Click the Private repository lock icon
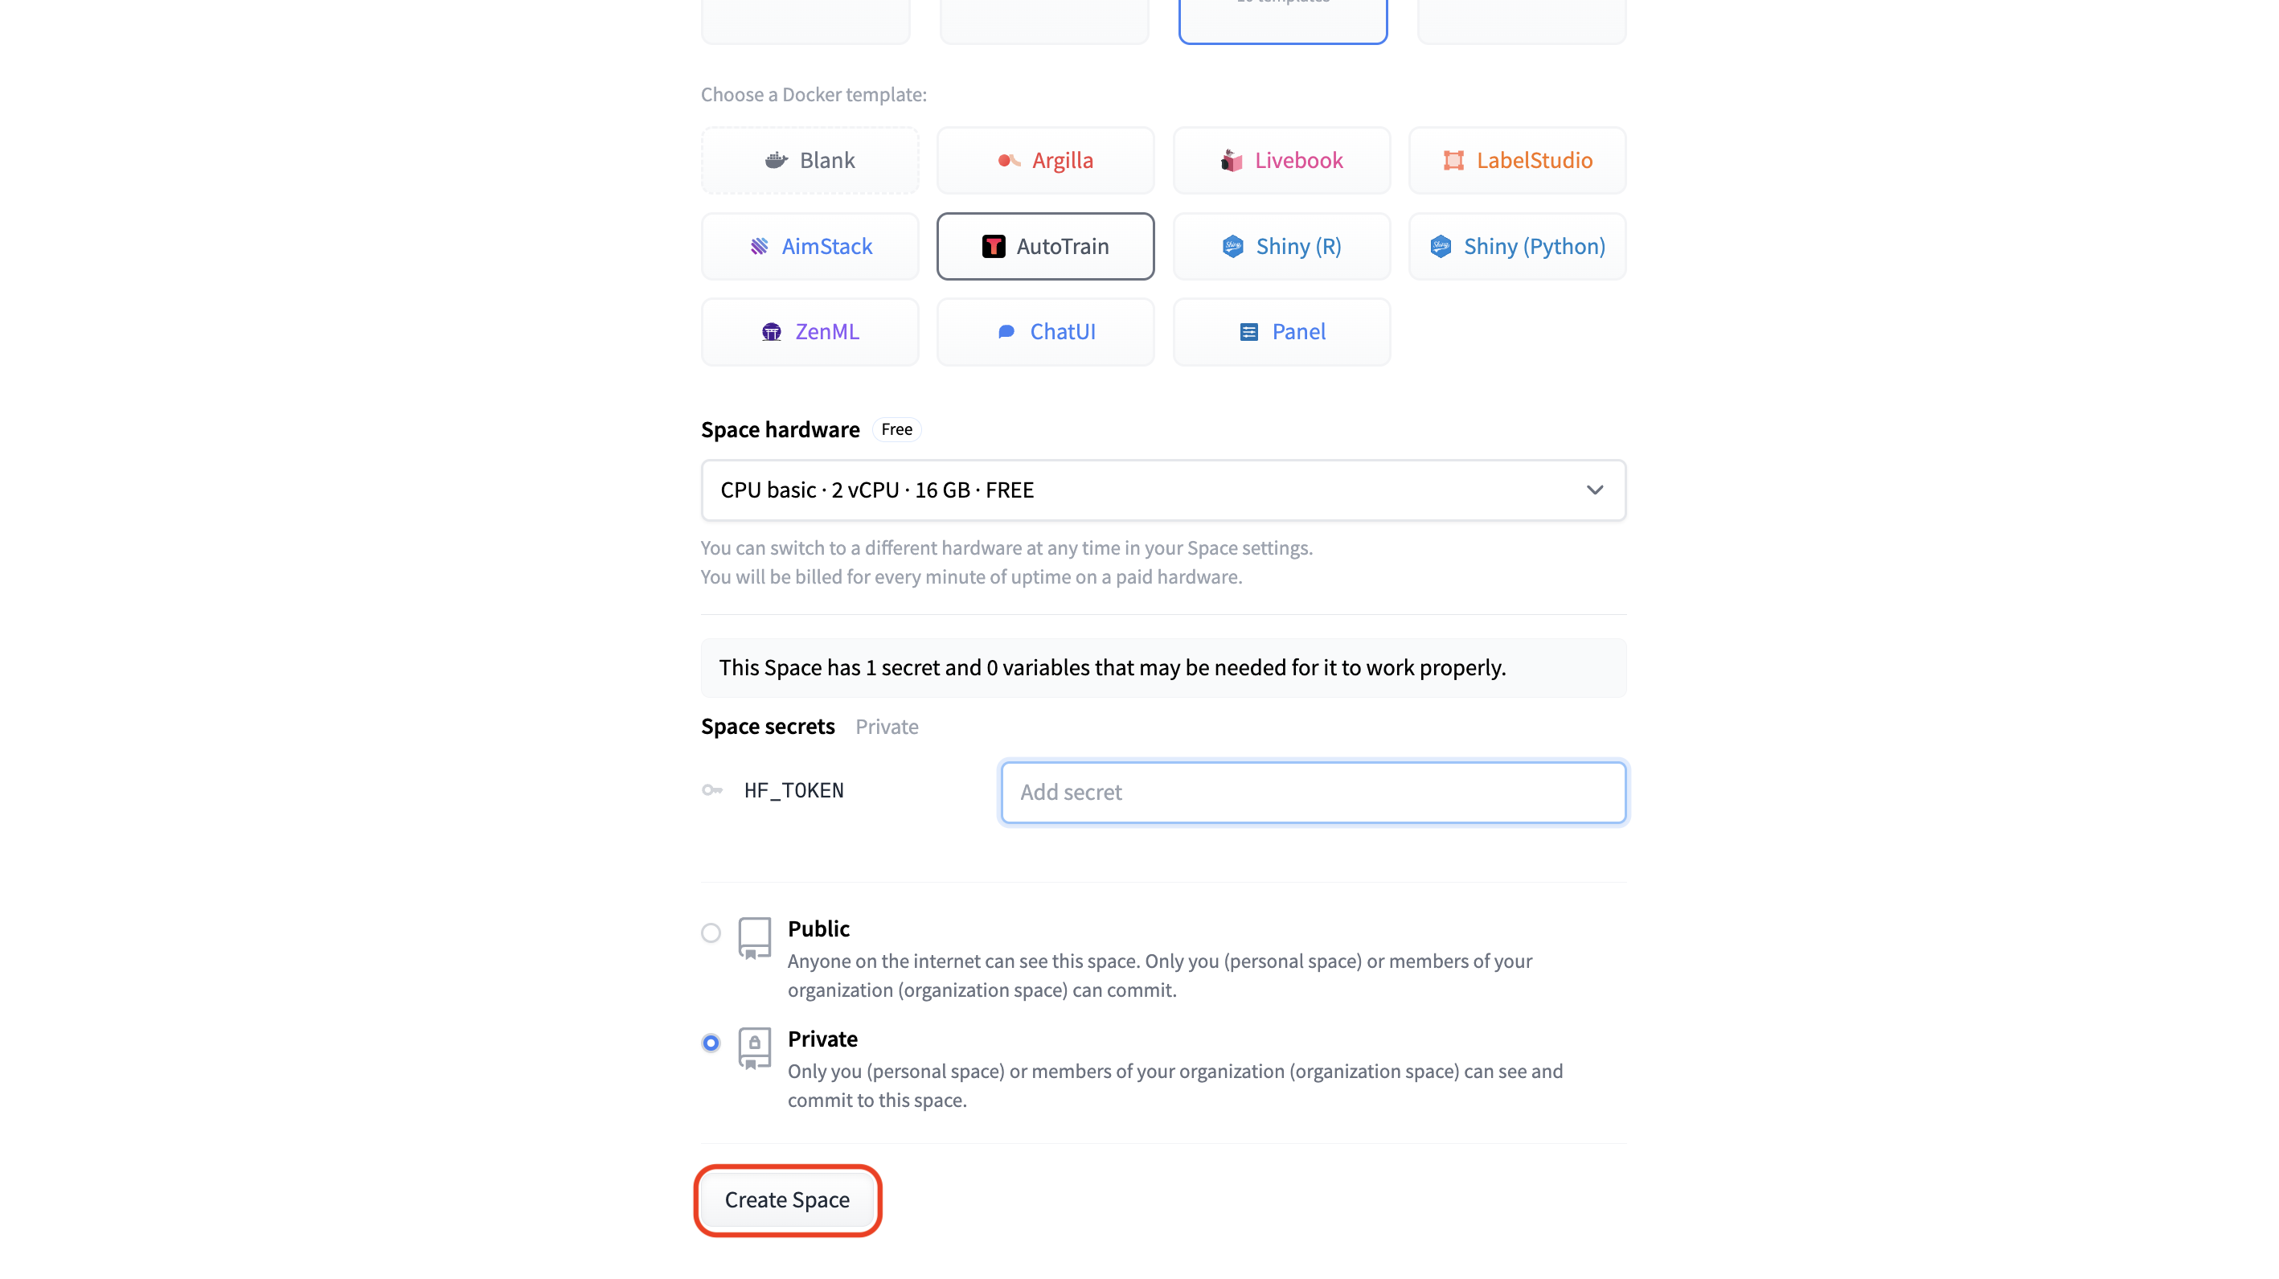The image size is (2279, 1279). 755,1048
